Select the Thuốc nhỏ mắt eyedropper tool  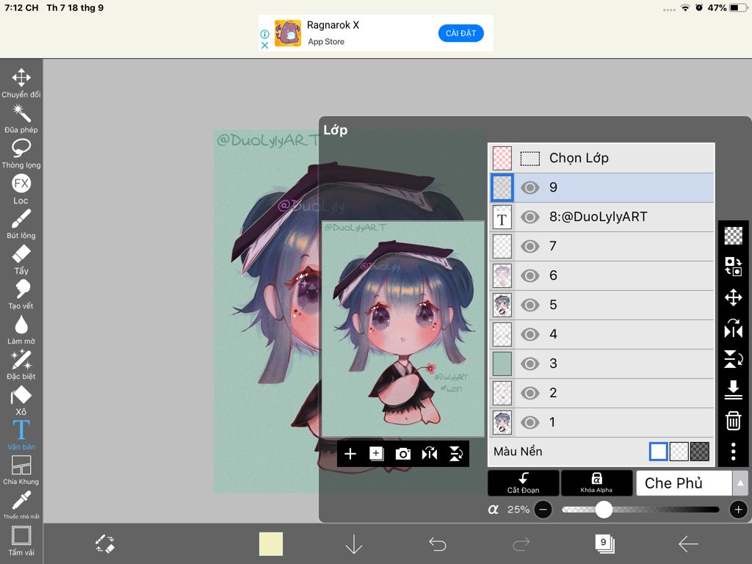(21, 505)
